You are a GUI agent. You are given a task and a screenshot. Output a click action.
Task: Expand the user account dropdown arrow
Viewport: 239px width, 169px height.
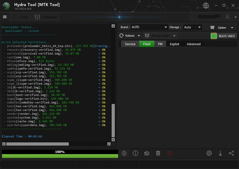click(x=236, y=17)
